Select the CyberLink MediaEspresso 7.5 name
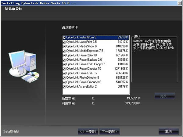The height and width of the screenshot is (137, 183). coord(85,51)
